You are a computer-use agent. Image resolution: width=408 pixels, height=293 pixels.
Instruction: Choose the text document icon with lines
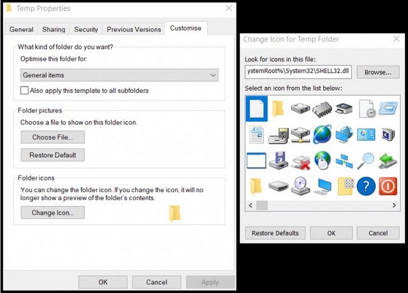tap(256, 134)
